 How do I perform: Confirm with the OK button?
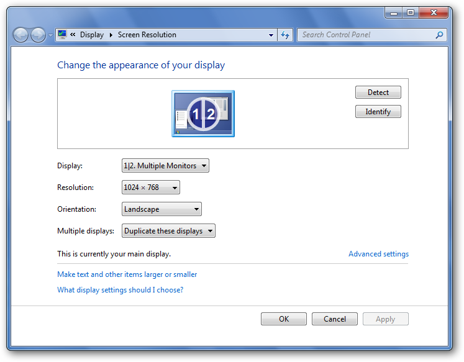coord(284,319)
